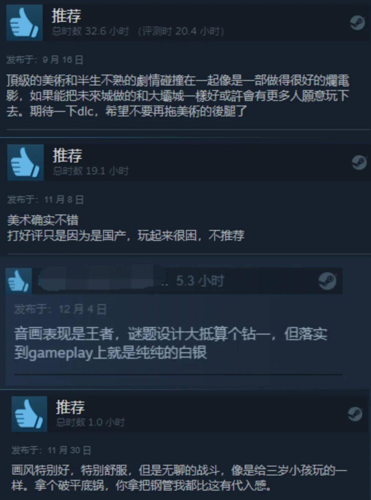This screenshot has width=371, height=500.
Task: Click review text mentioning gameplay
Action: [171, 343]
